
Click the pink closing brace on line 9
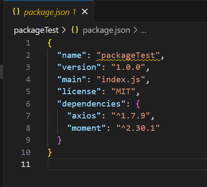[x=60, y=140]
